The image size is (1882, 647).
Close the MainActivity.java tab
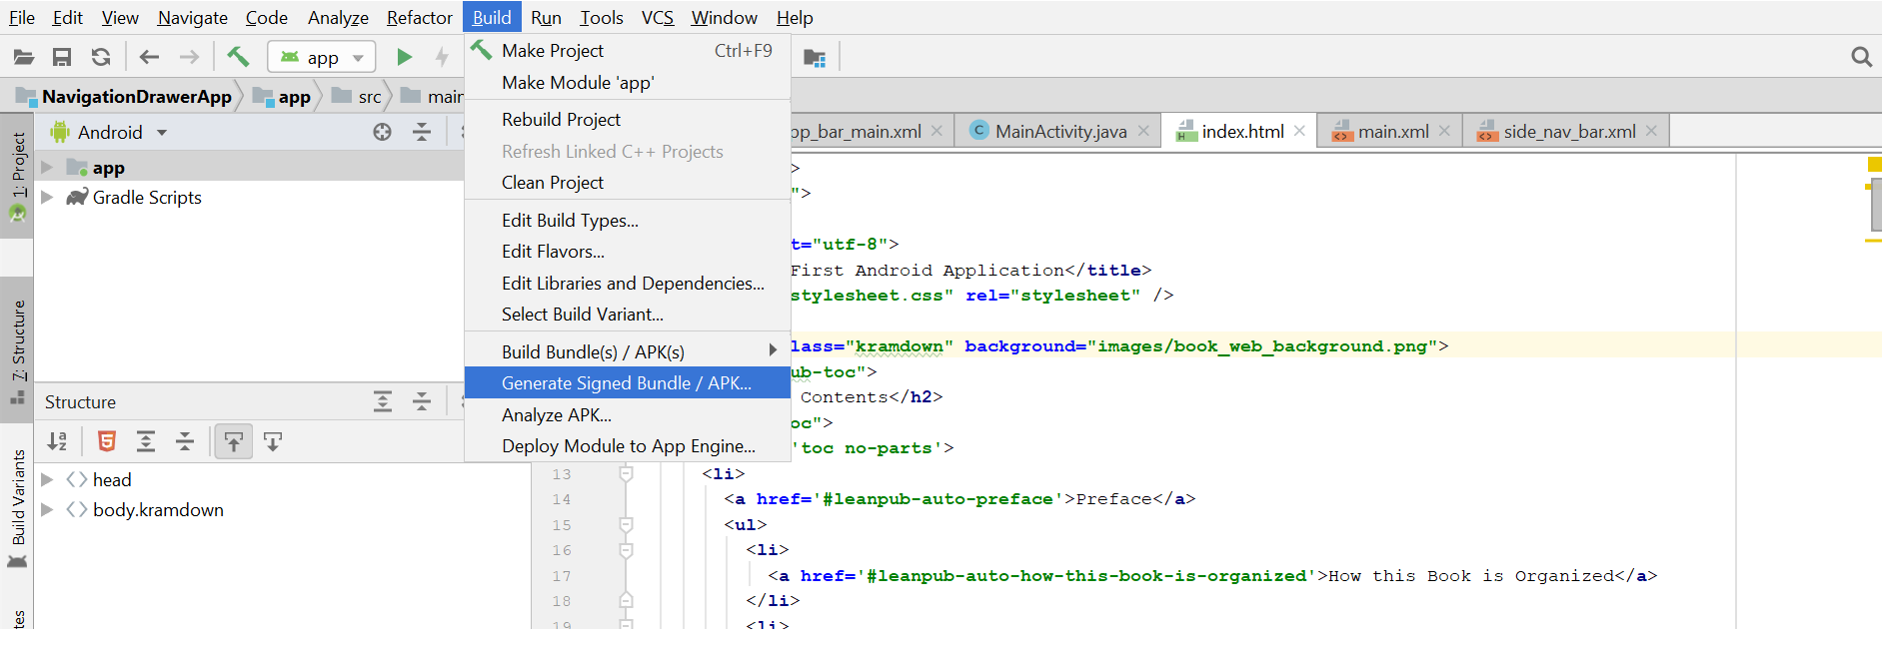point(1143,131)
